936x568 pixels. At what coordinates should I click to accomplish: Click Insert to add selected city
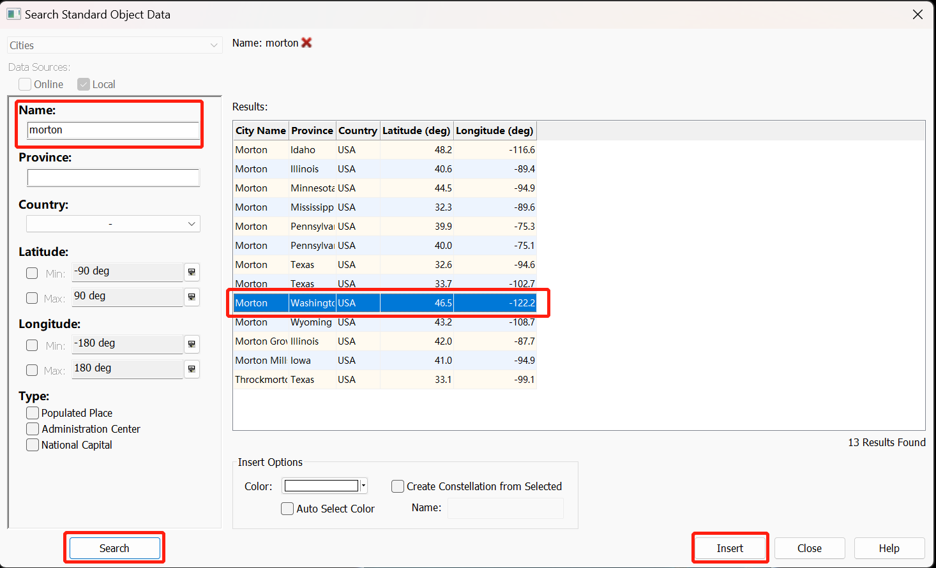click(x=729, y=548)
